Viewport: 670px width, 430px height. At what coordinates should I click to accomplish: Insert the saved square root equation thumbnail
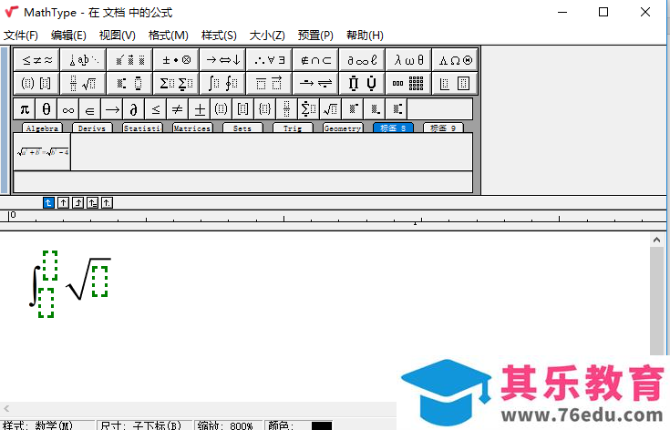[x=42, y=151]
